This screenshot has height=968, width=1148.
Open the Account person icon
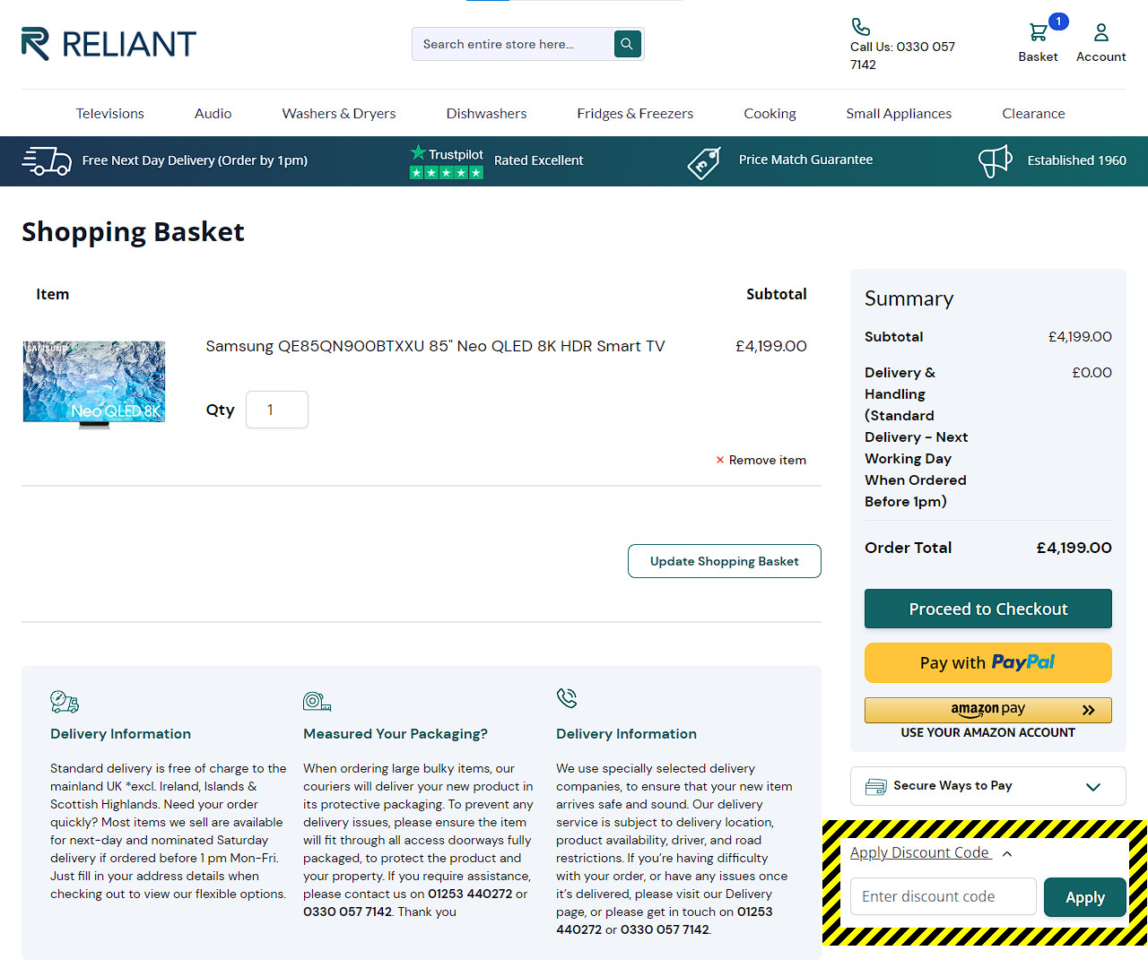[1101, 32]
